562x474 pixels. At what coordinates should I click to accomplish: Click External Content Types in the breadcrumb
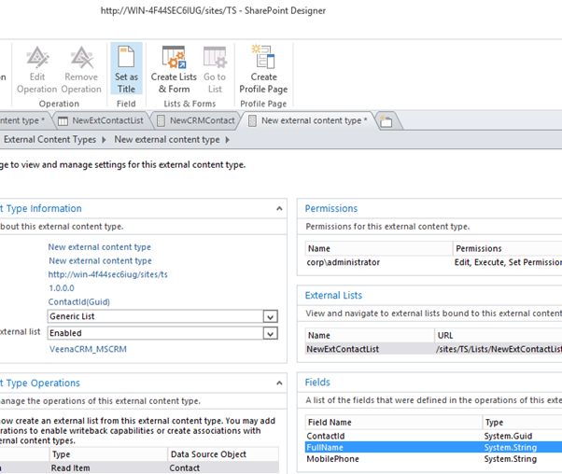49,140
